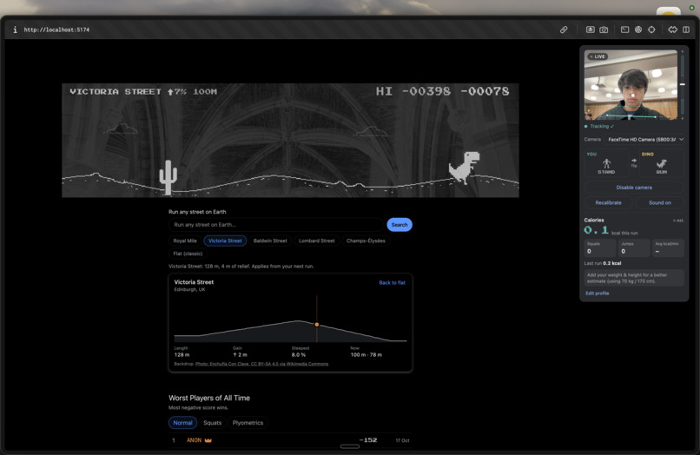
Task: Click the Tracking status indicator
Action: click(598, 127)
